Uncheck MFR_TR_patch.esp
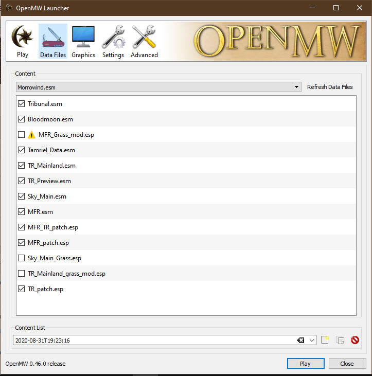 coord(21,227)
